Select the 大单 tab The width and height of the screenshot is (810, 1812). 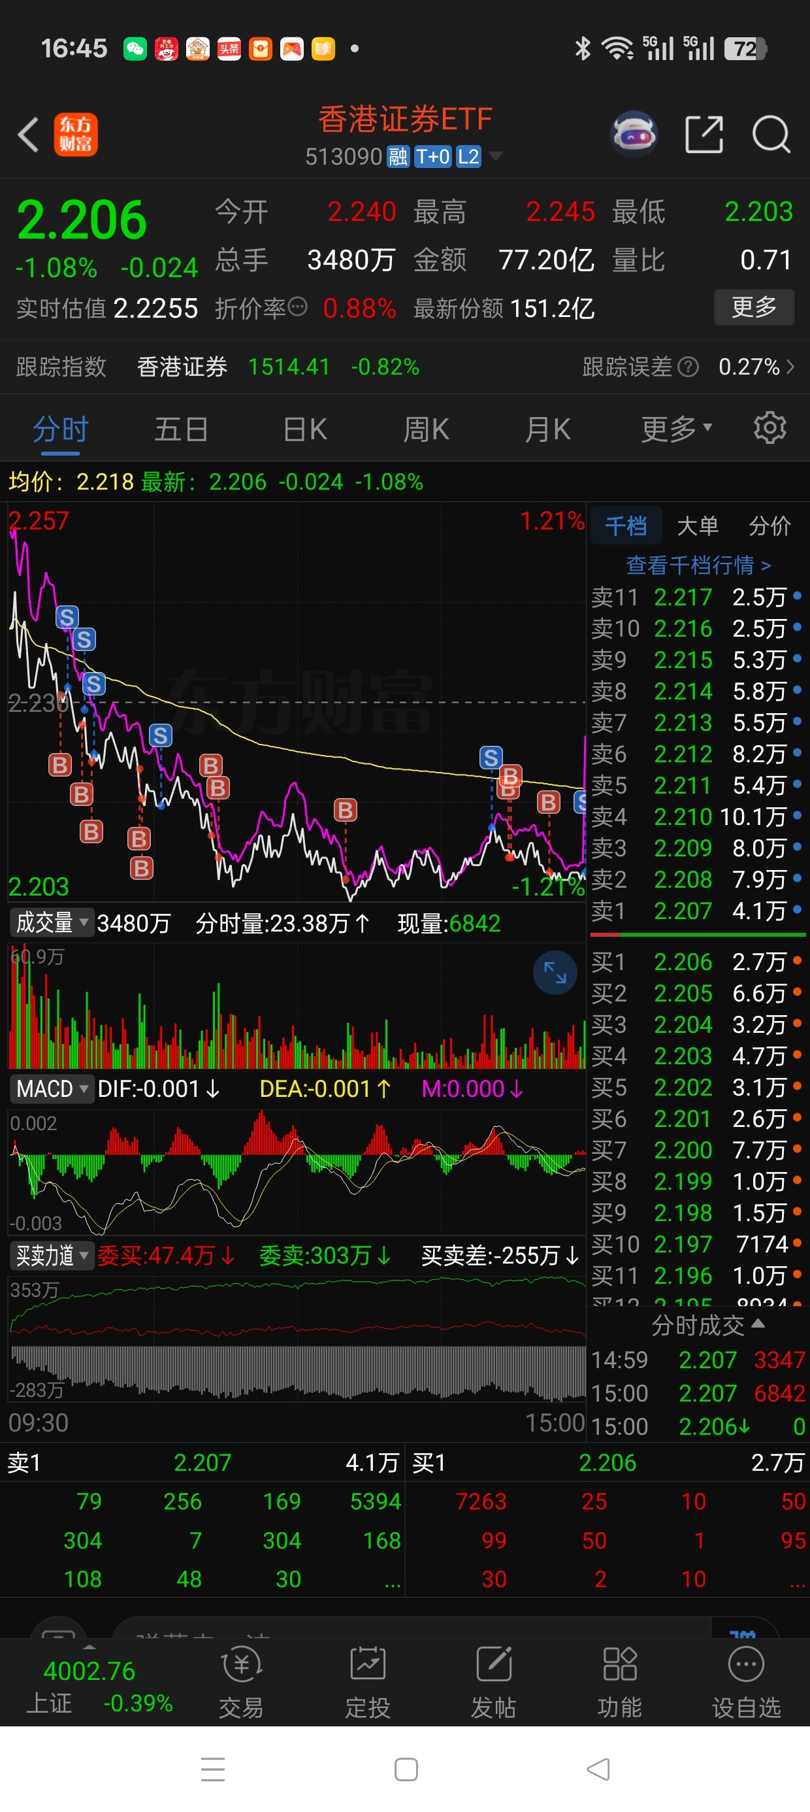698,526
